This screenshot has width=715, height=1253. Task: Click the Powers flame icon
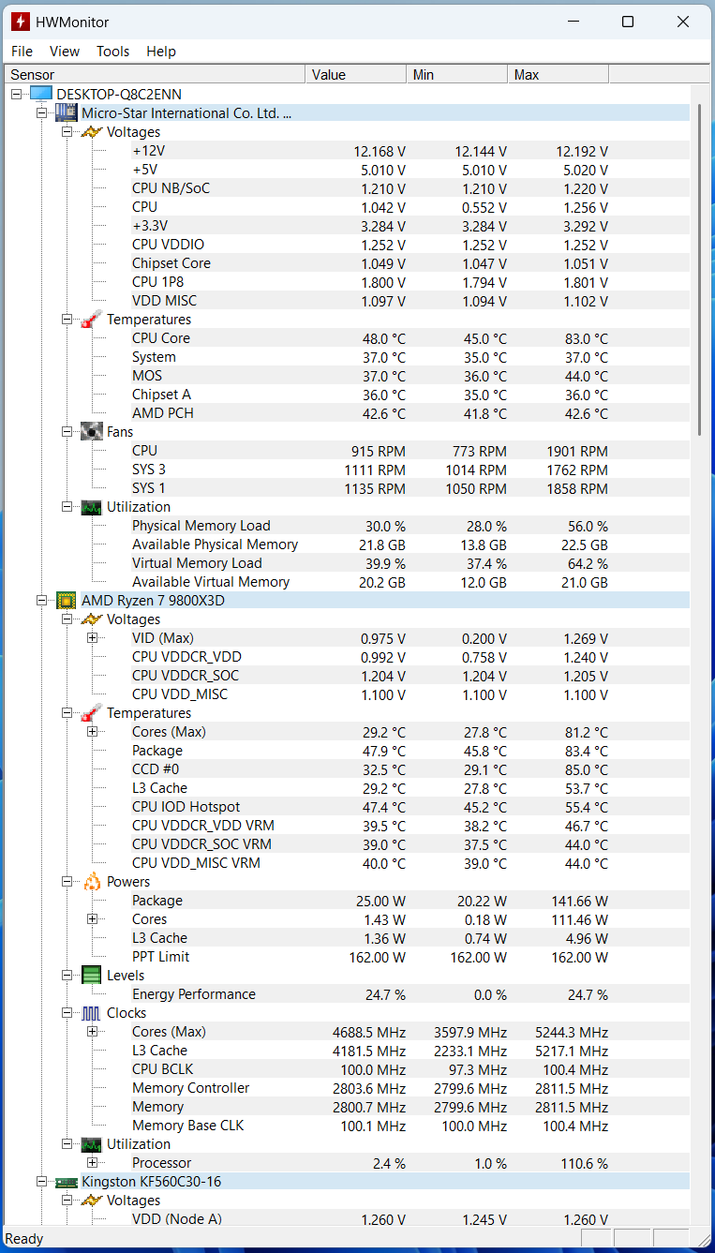pos(92,881)
